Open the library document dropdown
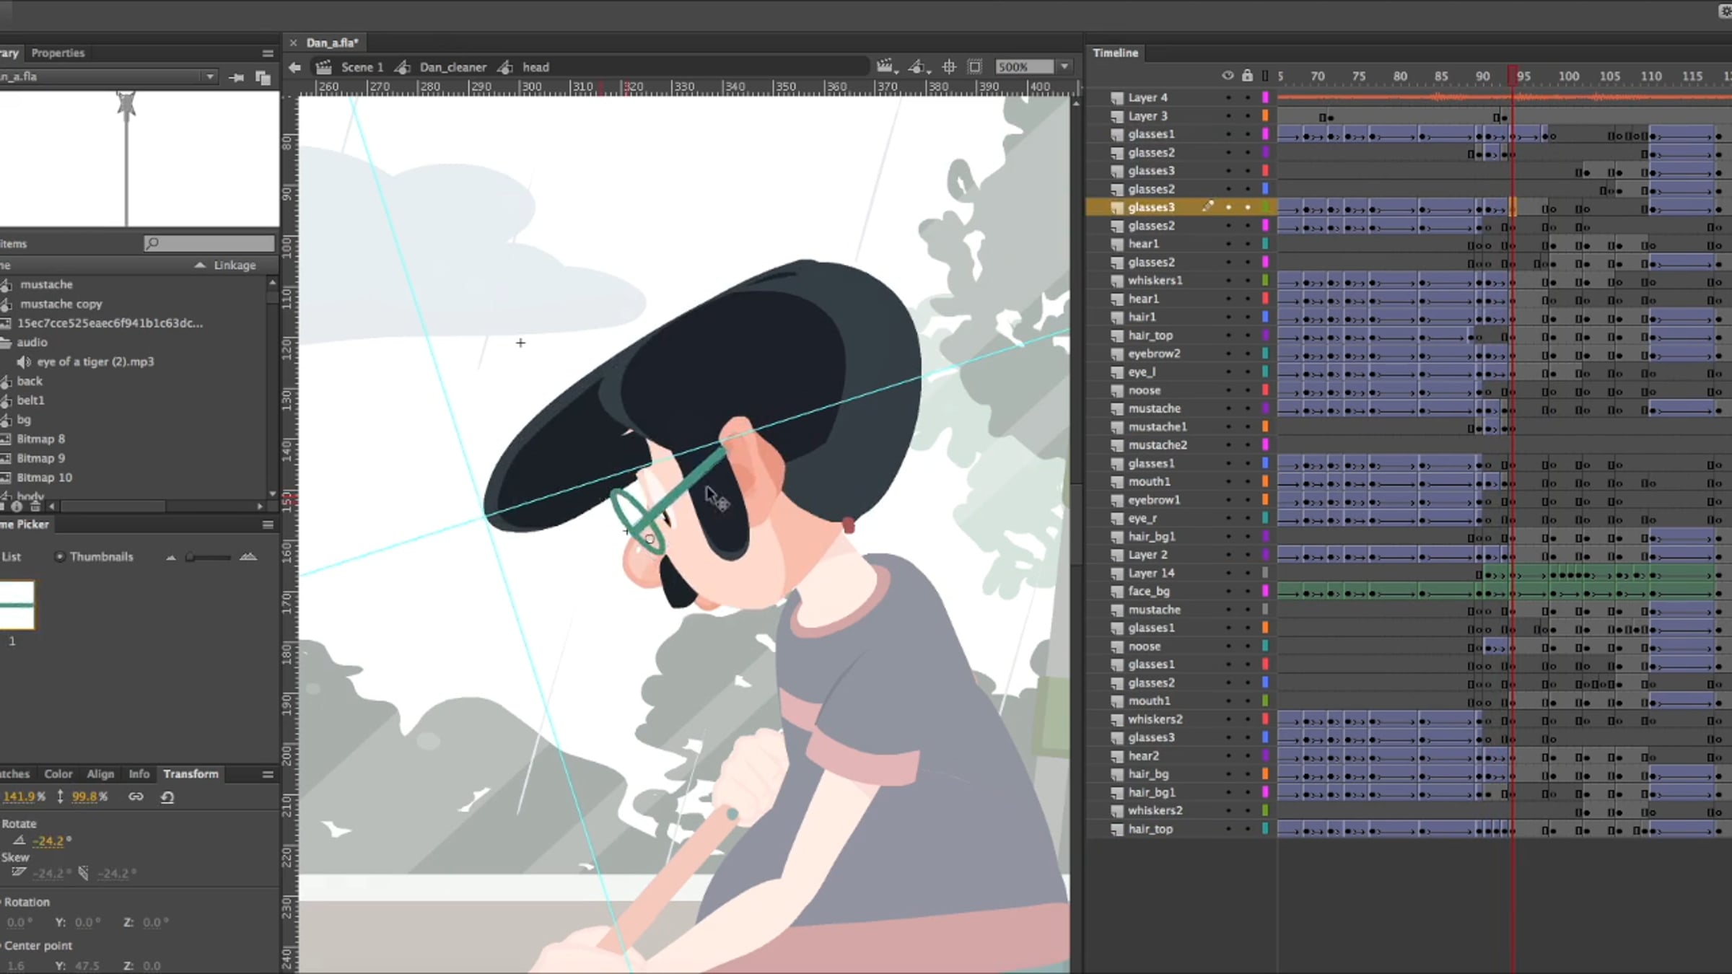 point(209,76)
